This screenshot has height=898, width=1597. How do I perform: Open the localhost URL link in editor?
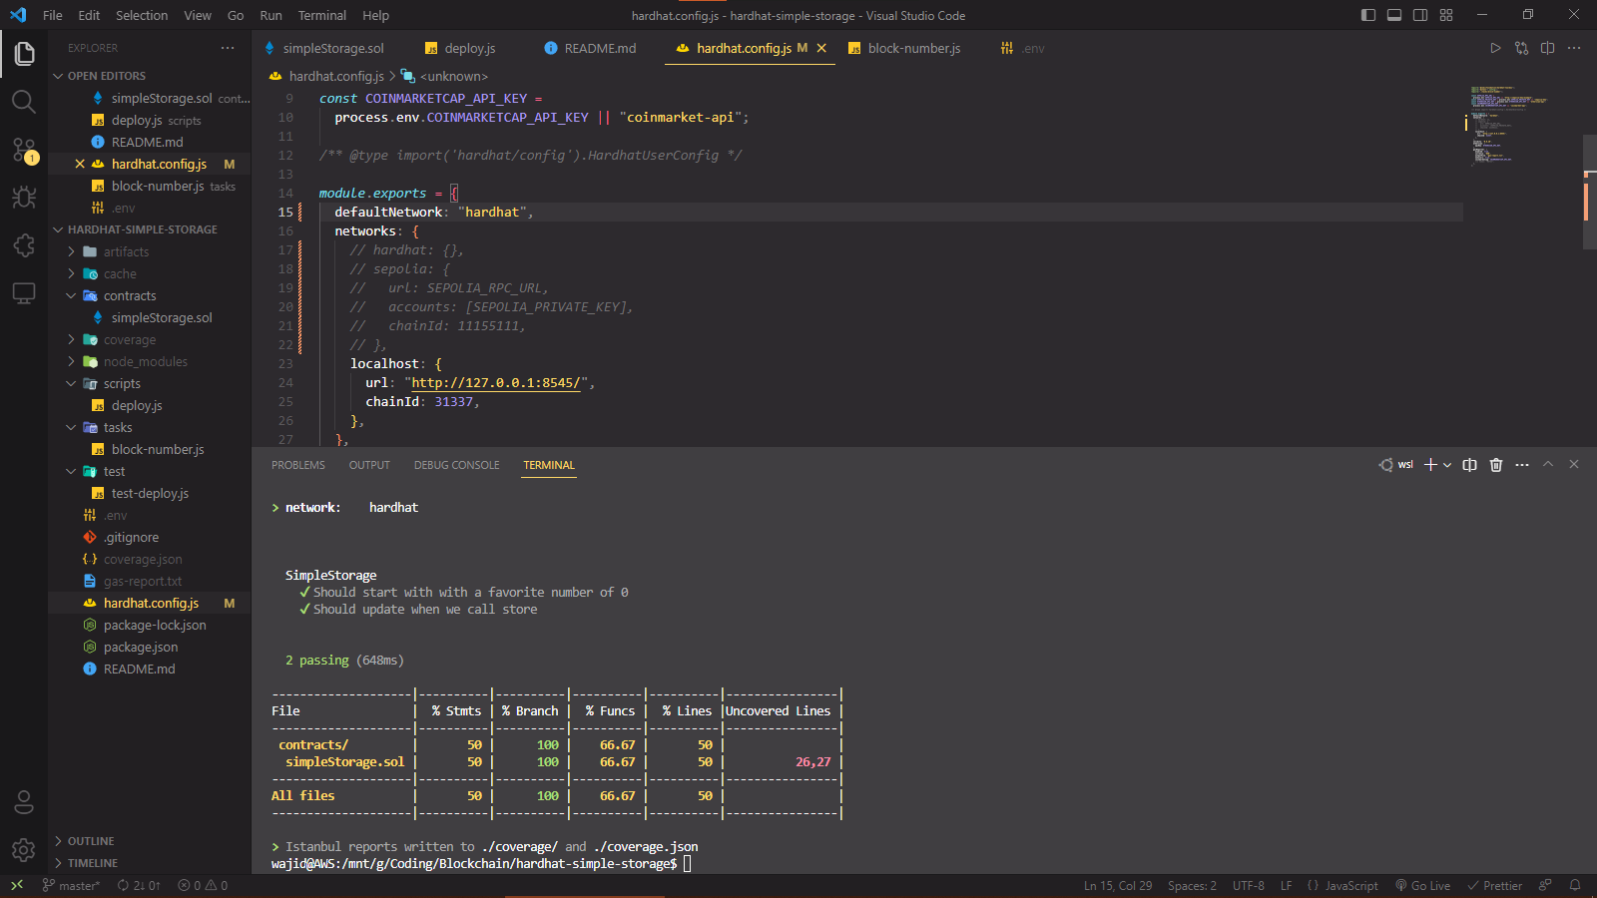[x=494, y=383]
